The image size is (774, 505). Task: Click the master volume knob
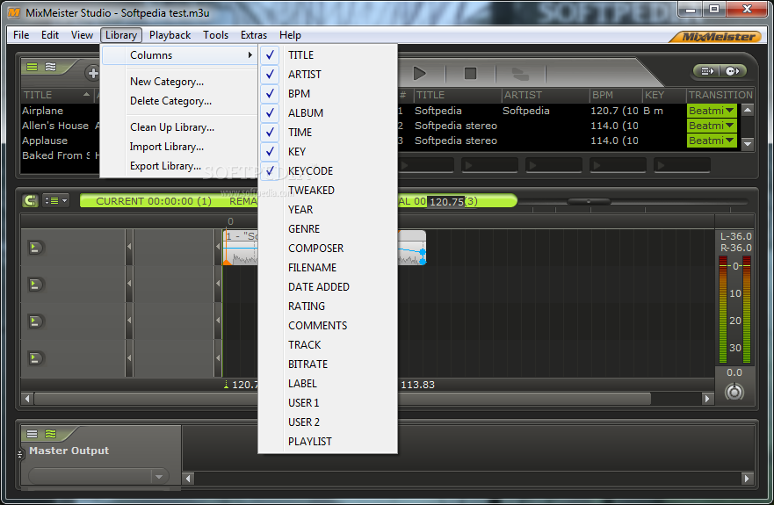coord(734,392)
